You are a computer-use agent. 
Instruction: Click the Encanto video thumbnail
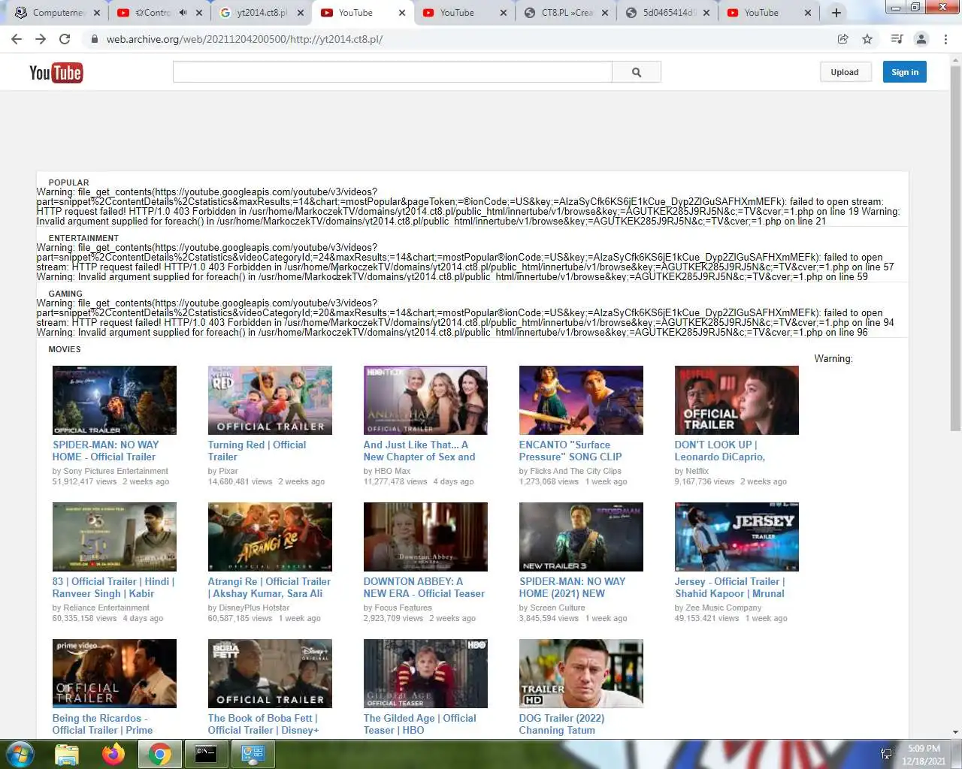click(581, 400)
